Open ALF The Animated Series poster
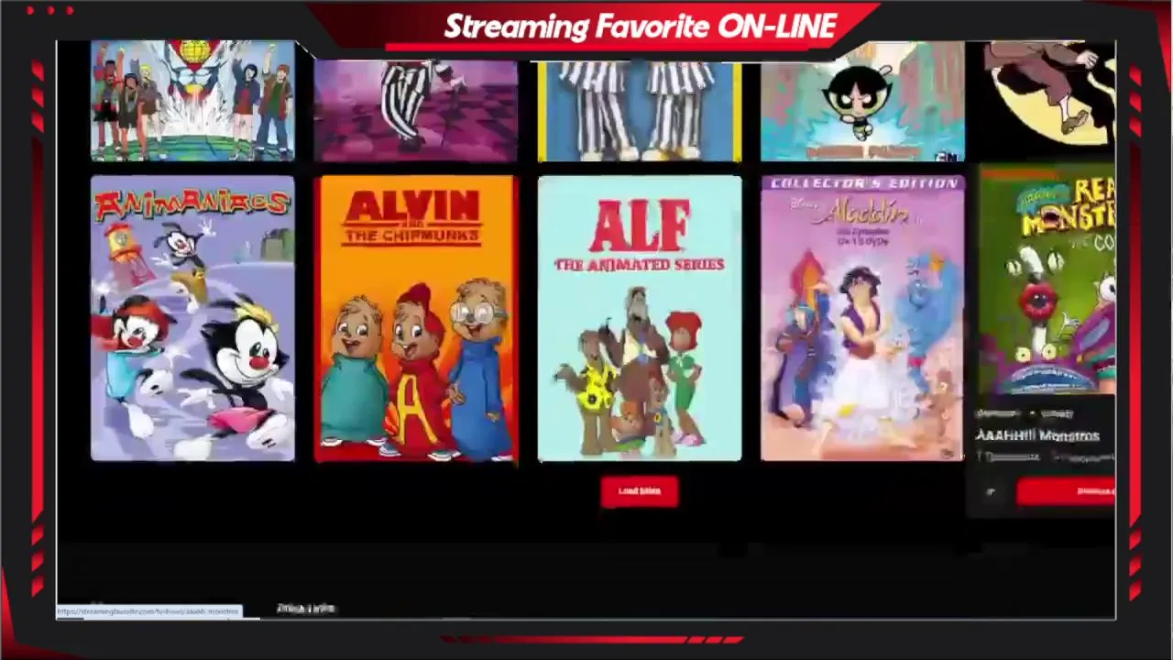The width and height of the screenshot is (1173, 660). pyautogui.click(x=640, y=318)
